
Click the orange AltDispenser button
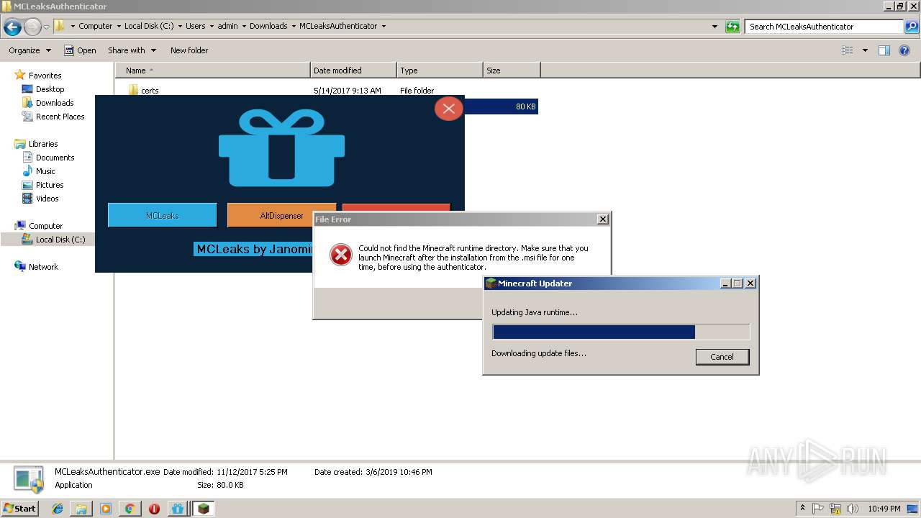click(x=281, y=215)
